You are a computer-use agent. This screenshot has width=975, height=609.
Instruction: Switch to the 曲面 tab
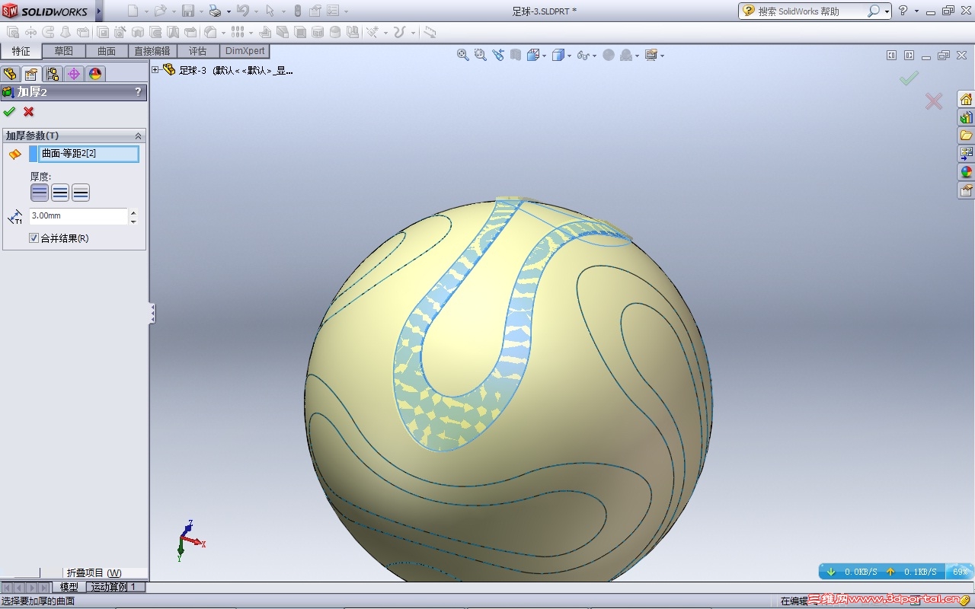pyautogui.click(x=107, y=51)
